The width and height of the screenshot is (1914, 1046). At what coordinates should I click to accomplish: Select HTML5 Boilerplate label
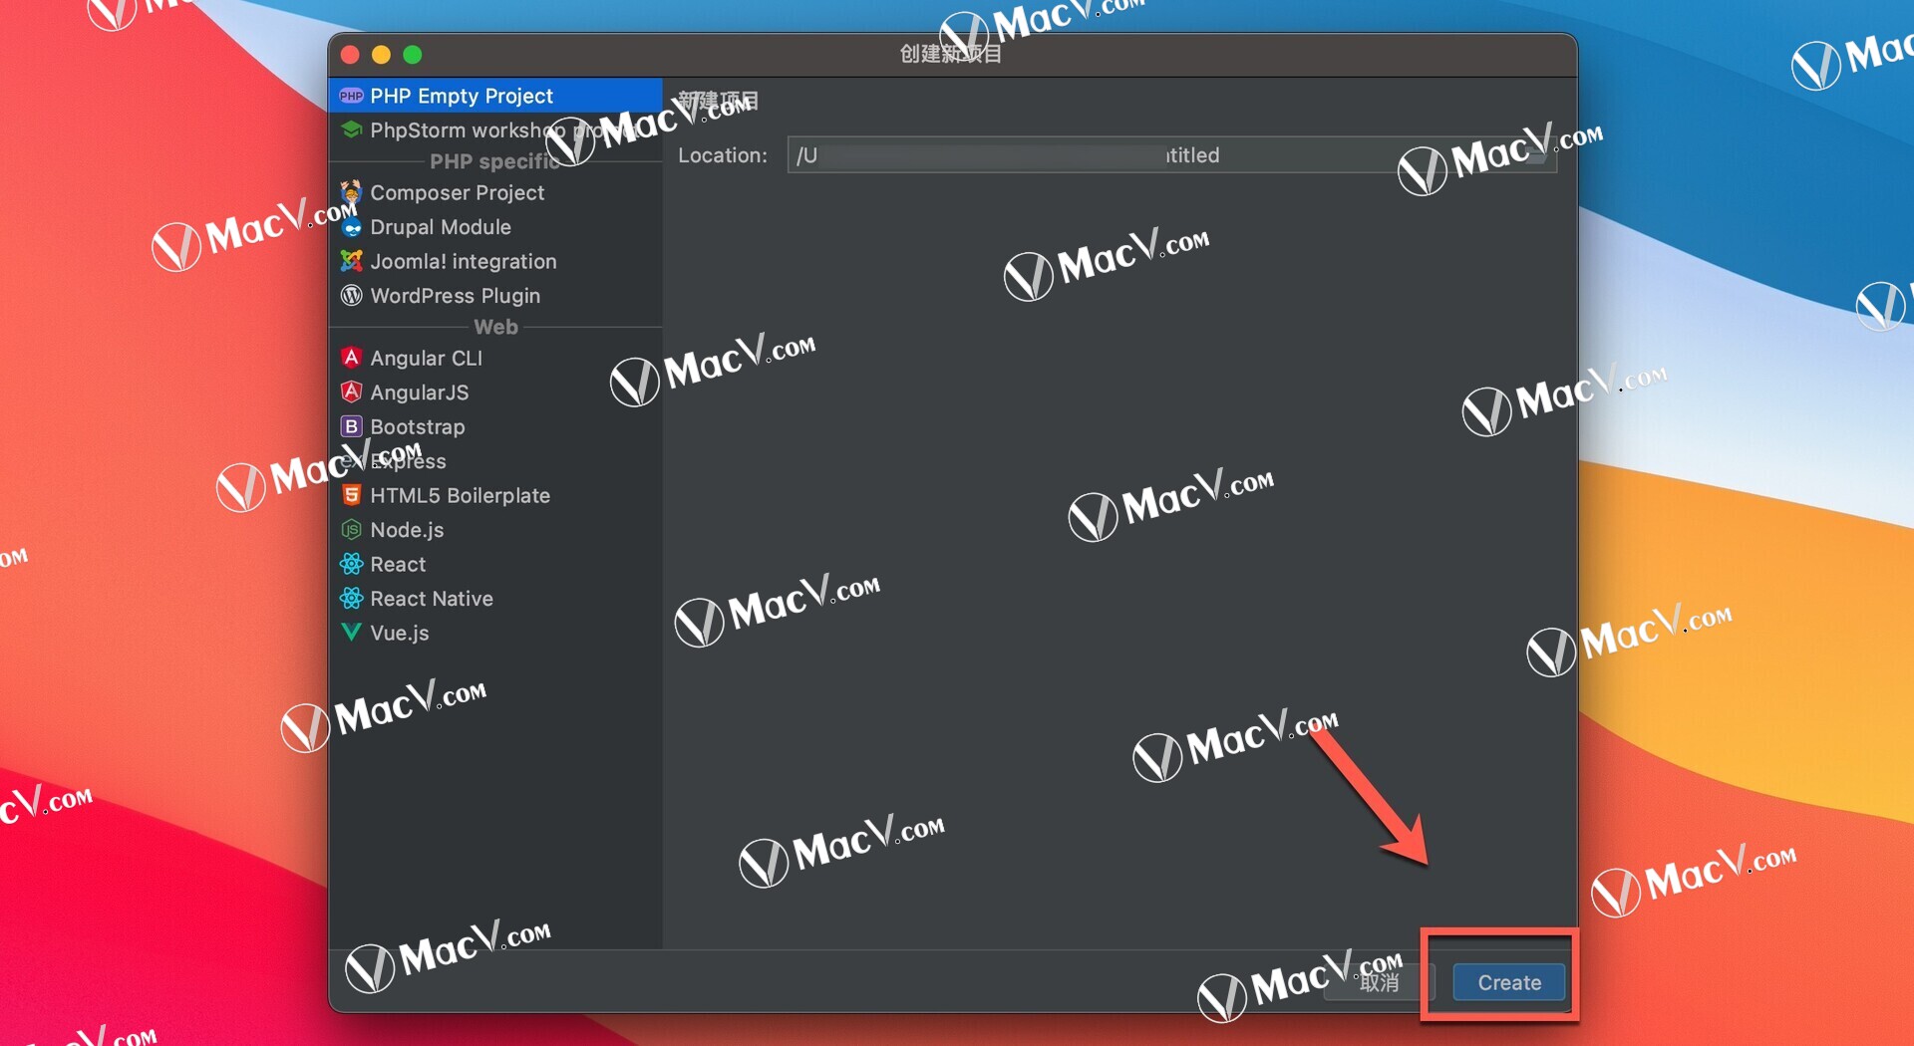pyautogui.click(x=461, y=495)
